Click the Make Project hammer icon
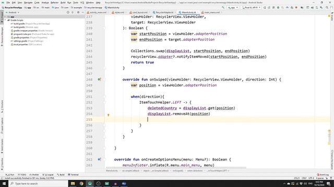 click(223, 7)
